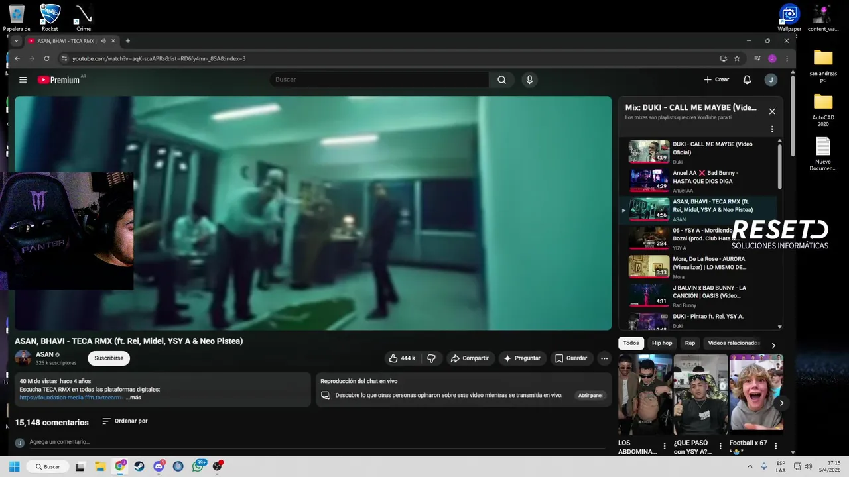
Task: Open YouTube notifications bell
Action: coord(747,79)
